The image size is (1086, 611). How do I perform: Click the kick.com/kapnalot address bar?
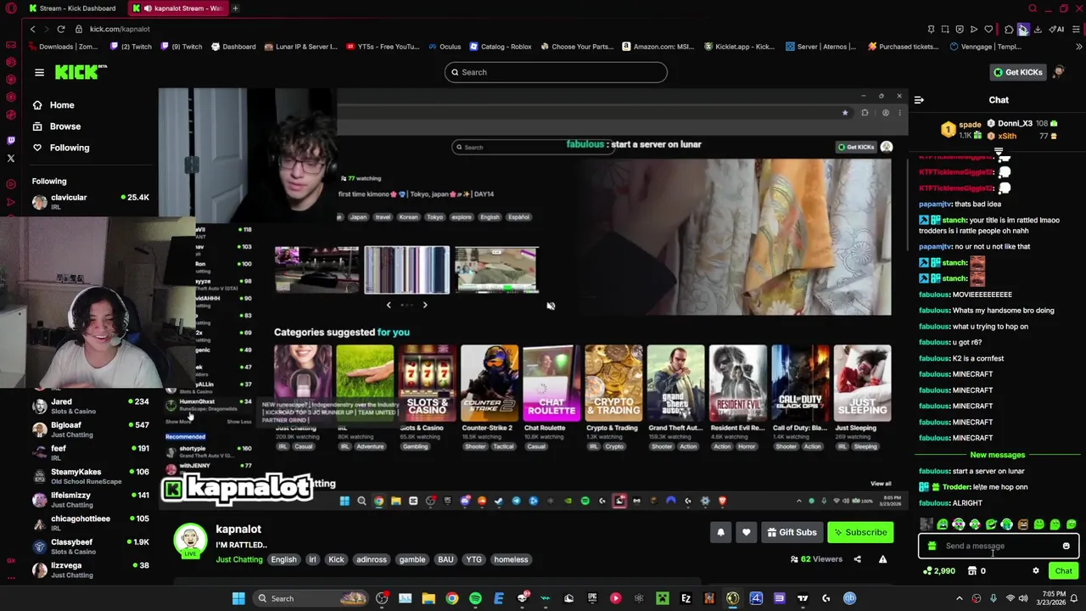[120, 29]
